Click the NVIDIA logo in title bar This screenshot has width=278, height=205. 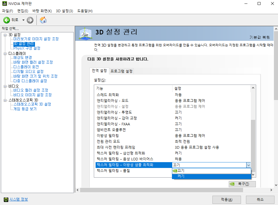(5, 3)
